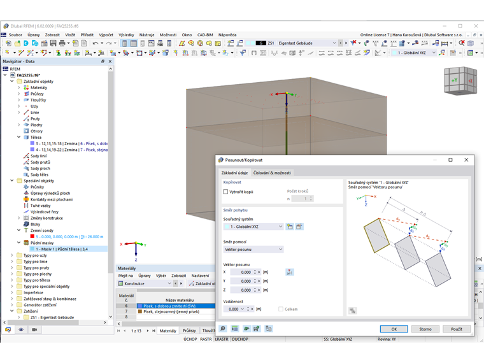The image size is (484, 363).
Task: Tick the Celkem checkbox
Action: (x=281, y=309)
